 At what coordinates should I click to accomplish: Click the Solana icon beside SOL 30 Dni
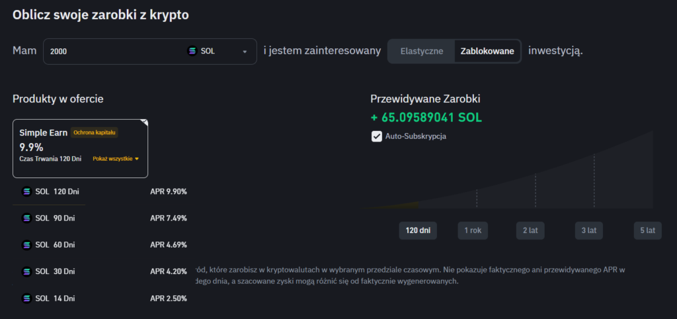pos(27,271)
